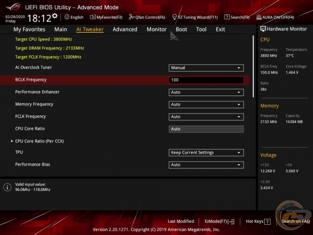Click +5V reading 5.060 V
This screenshot has width=313, height=235.
pyautogui.click(x=292, y=171)
